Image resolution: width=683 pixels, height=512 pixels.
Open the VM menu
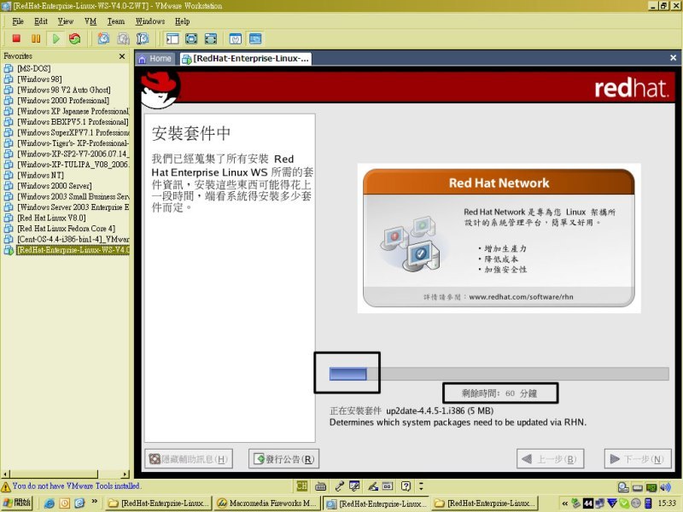tap(90, 21)
